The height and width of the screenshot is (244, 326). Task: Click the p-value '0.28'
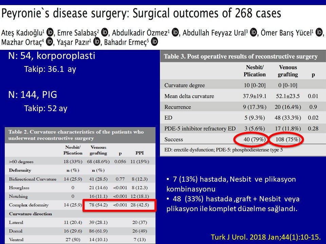(313, 129)
